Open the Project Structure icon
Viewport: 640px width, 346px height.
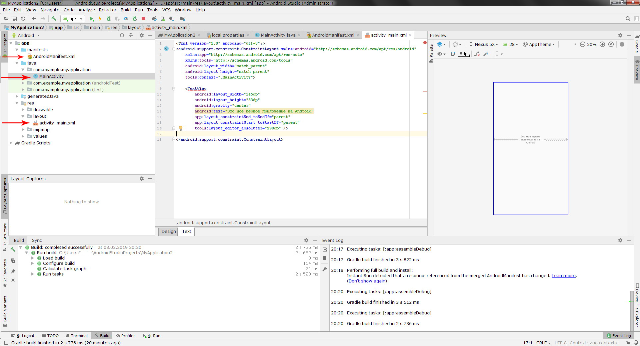(x=182, y=19)
